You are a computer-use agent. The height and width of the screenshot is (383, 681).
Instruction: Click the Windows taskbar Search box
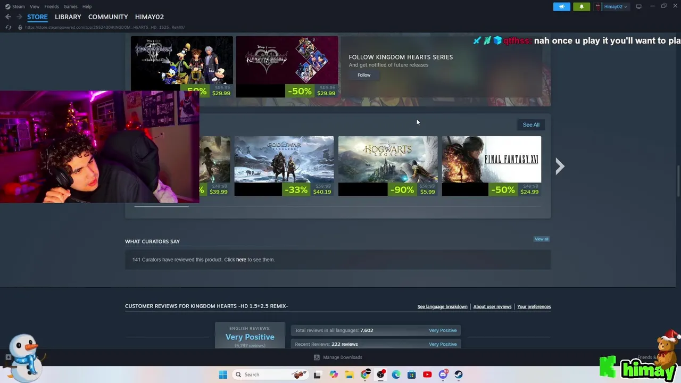click(271, 374)
